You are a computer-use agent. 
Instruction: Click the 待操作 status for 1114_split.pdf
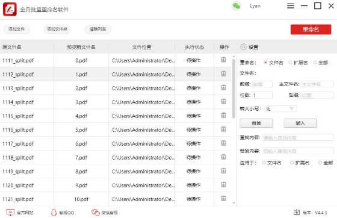click(x=193, y=102)
